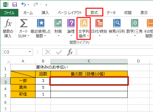
Task: Open the 財務 functions library
Action: tap(58, 28)
